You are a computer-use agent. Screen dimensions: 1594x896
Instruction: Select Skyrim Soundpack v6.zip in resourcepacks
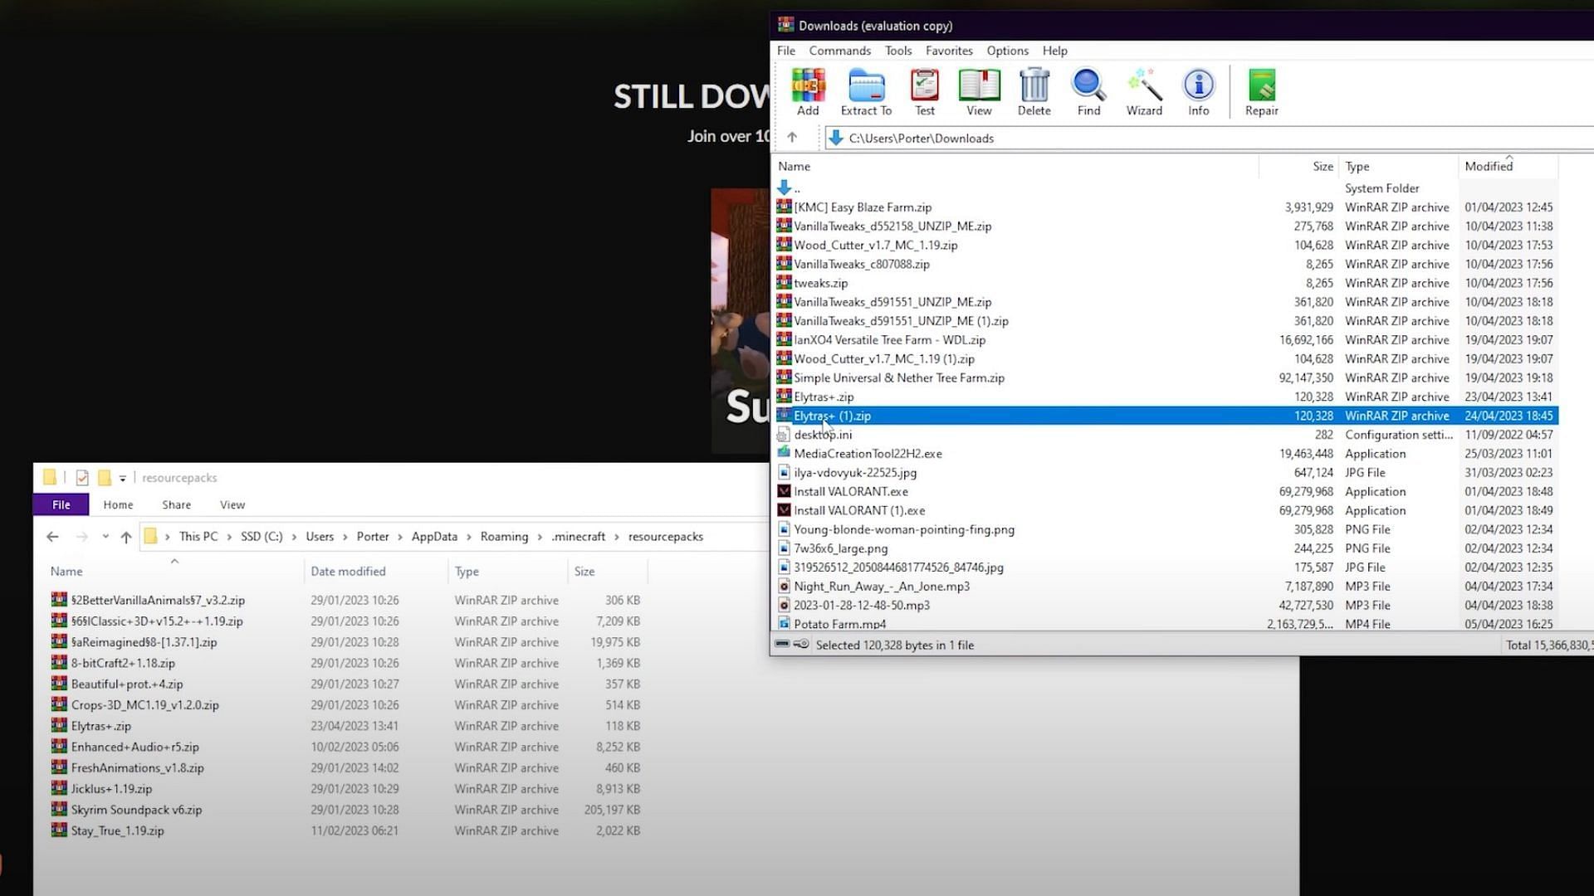pos(134,810)
